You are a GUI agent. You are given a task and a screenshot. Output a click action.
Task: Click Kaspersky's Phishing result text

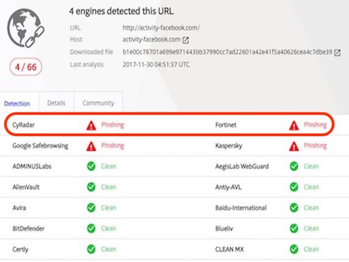315,146
